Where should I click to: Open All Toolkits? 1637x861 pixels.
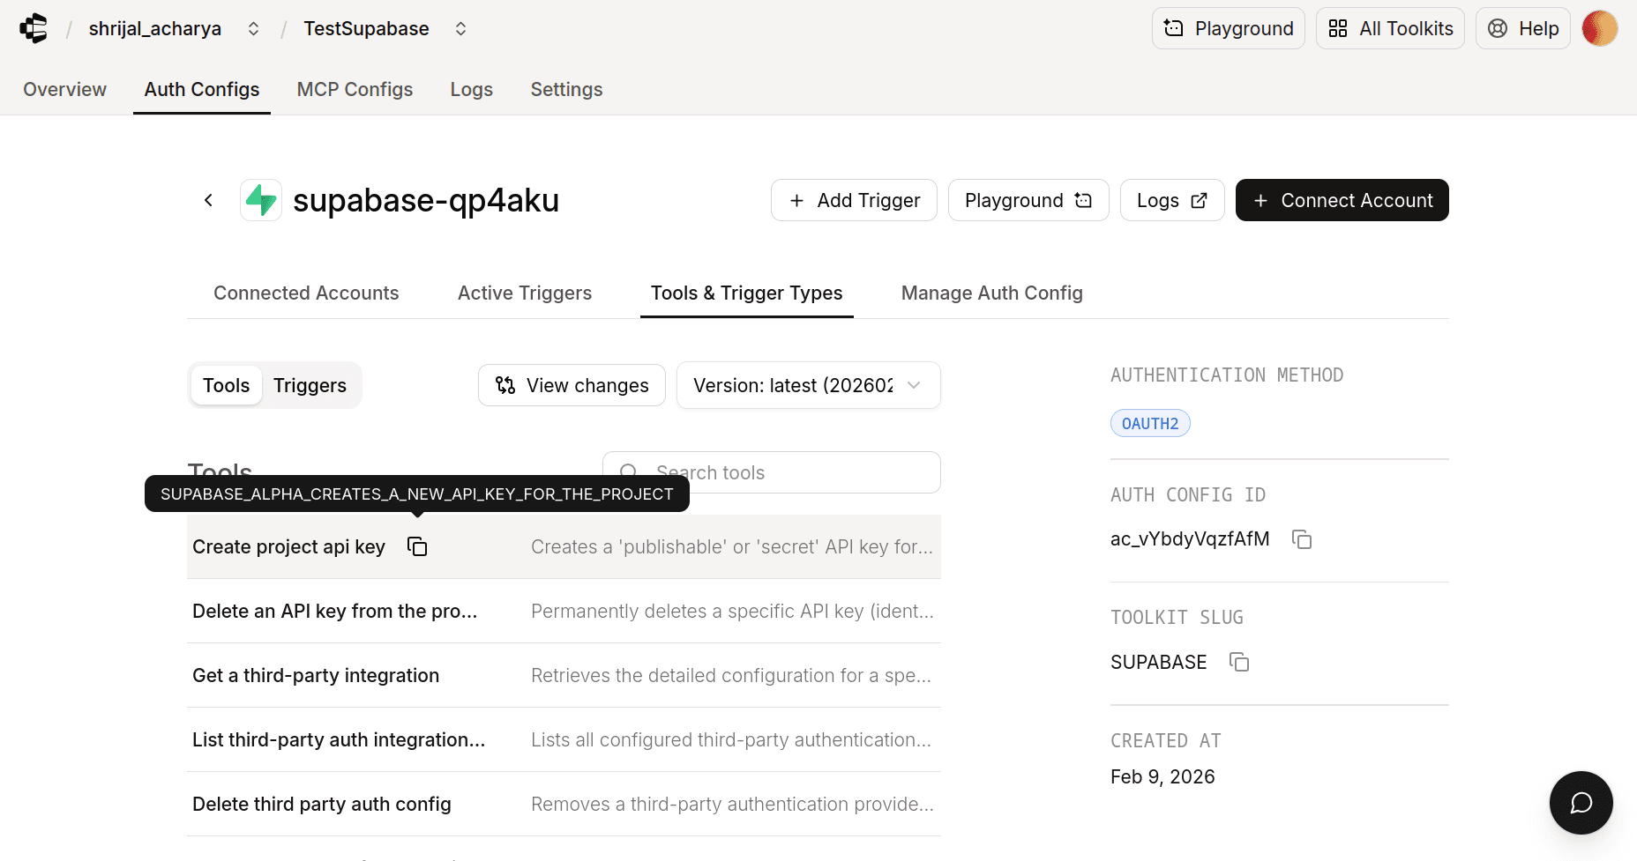(1390, 28)
